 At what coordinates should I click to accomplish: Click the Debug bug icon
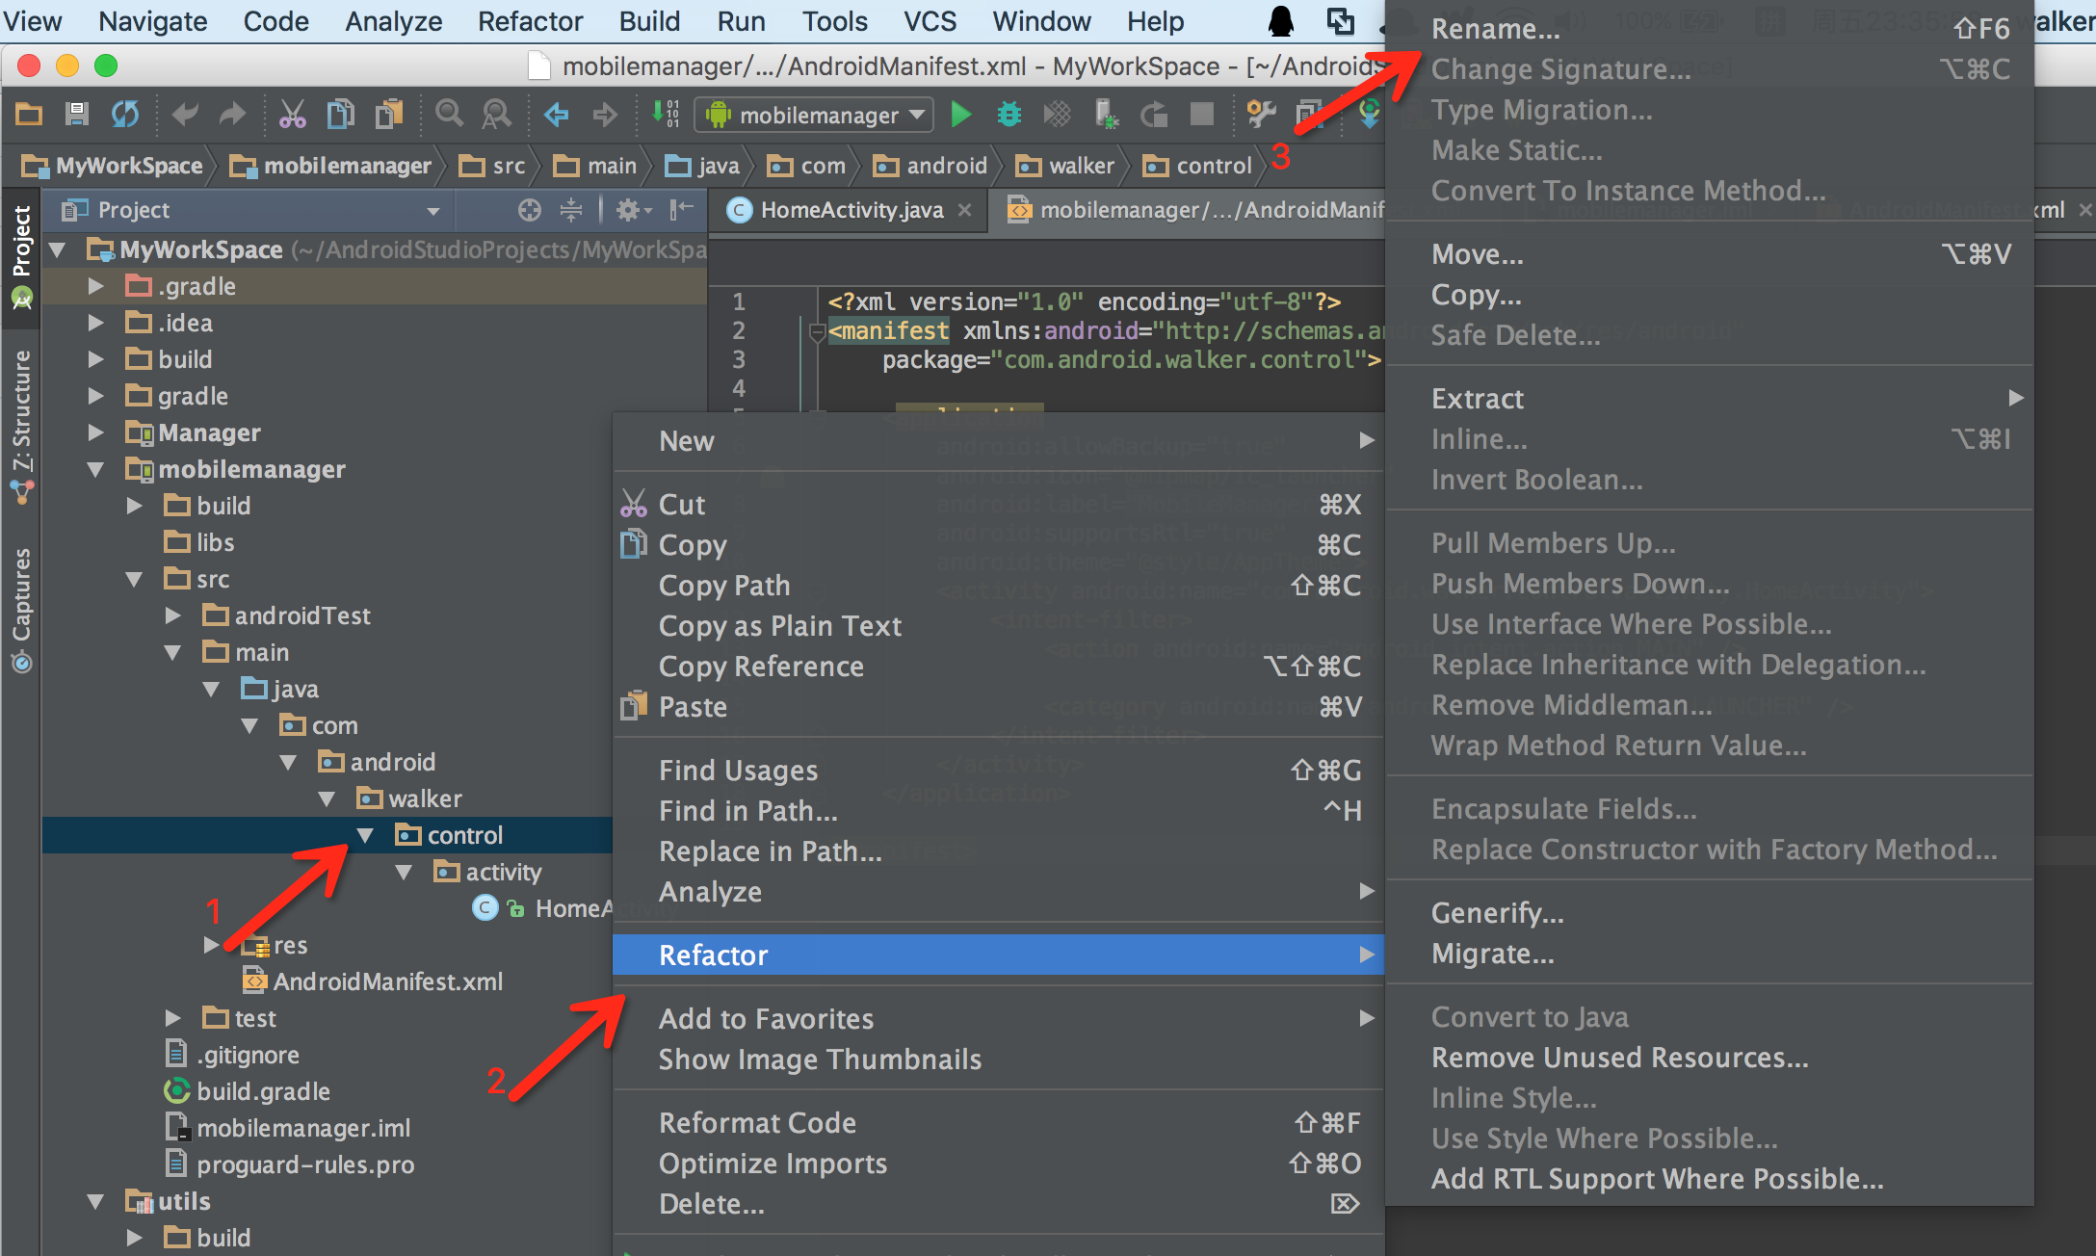click(1009, 115)
